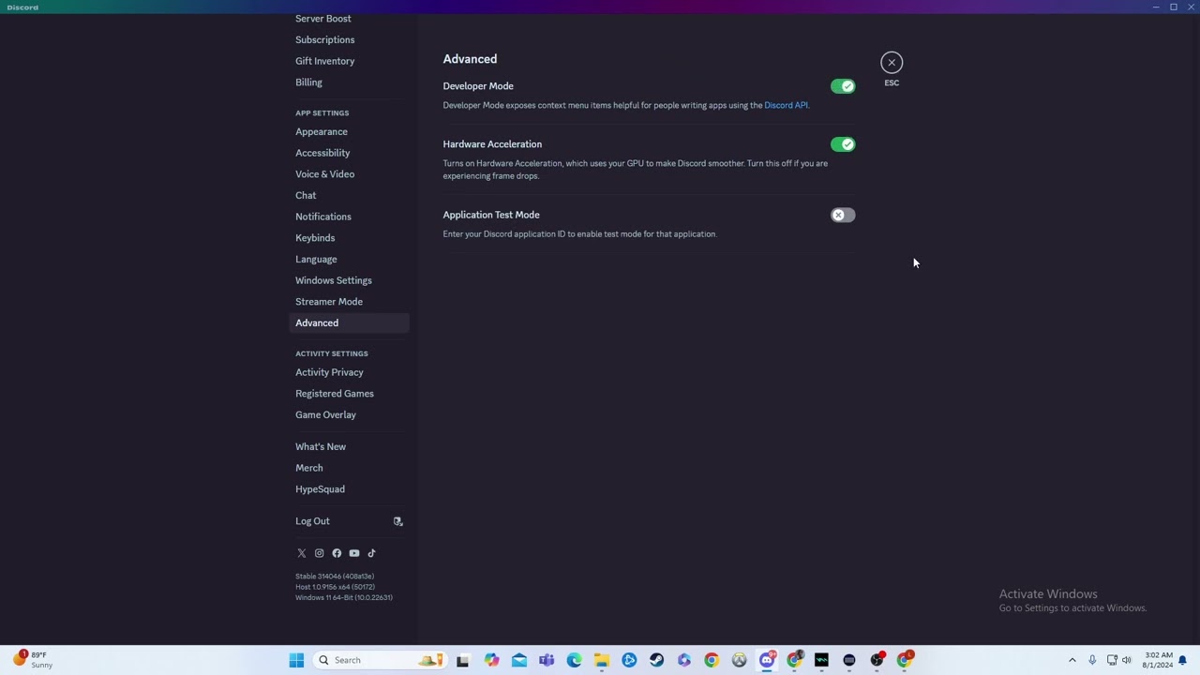Select Keybinds settings
This screenshot has height=675, width=1200.
tap(315, 238)
